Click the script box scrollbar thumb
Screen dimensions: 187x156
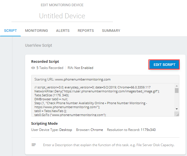click(x=177, y=91)
